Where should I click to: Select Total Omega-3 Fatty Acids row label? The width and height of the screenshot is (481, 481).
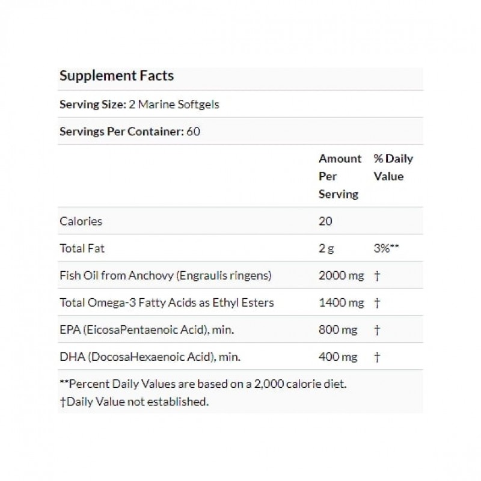pos(167,302)
